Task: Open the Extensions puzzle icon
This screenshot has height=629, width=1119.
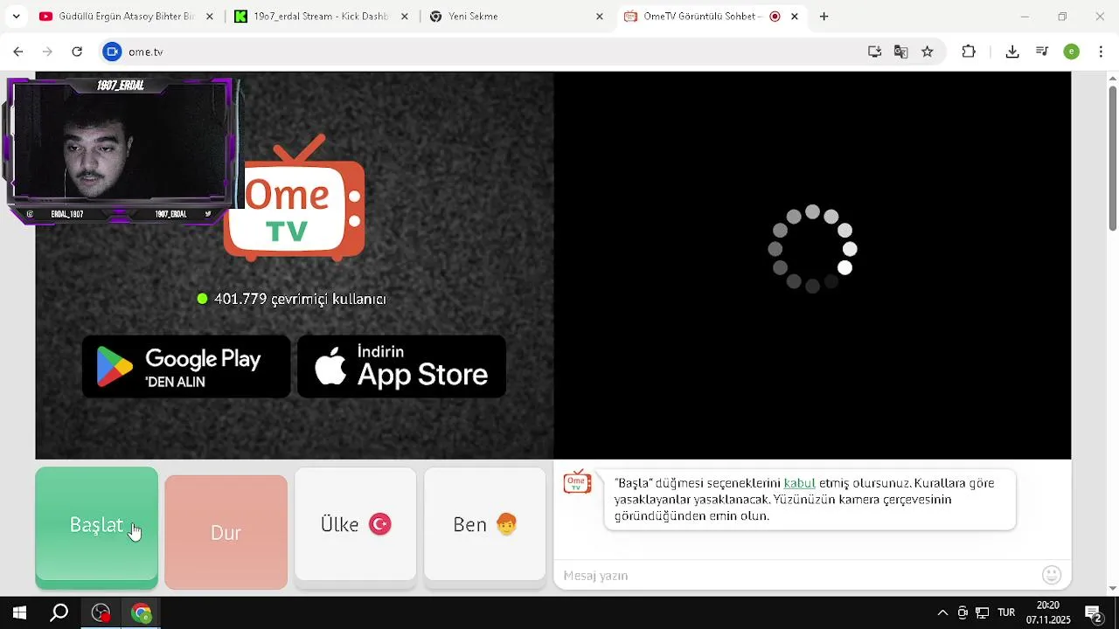Action: (x=969, y=52)
